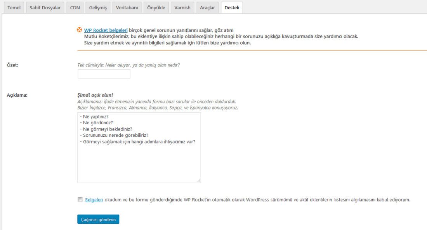Switch to the Sabit Dosyalar tab
The image size is (427, 230).
coord(45,8)
